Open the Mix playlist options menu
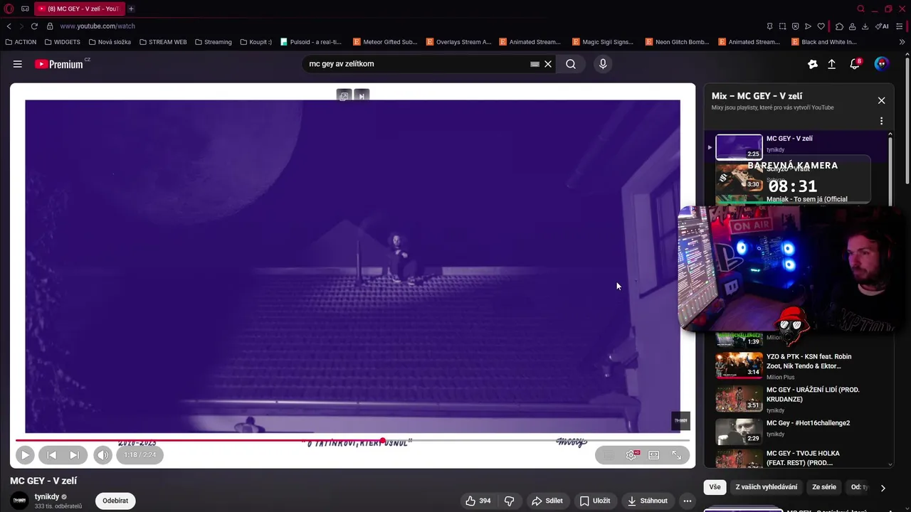This screenshot has width=911, height=512. pos(881,121)
